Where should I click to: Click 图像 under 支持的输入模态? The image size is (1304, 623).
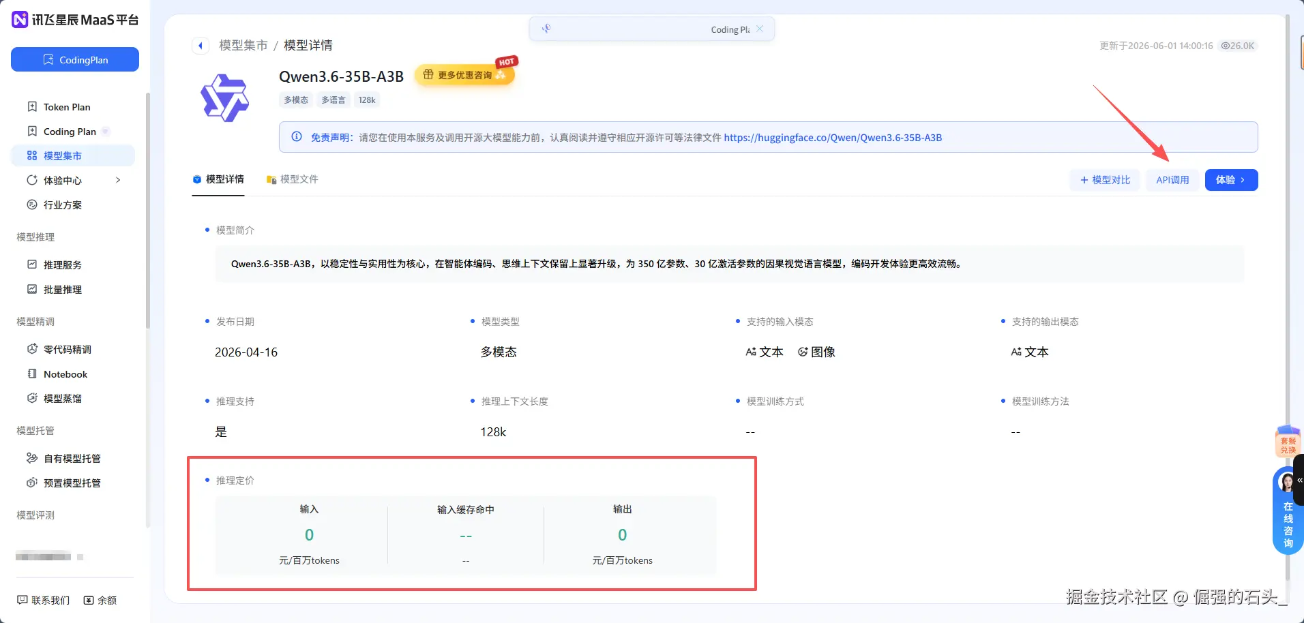point(817,352)
